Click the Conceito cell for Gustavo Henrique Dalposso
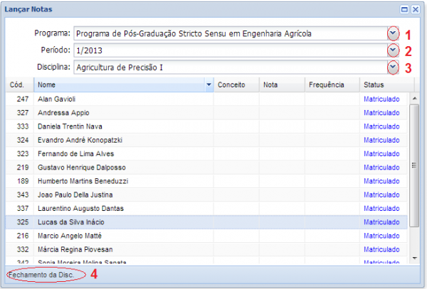Viewport: 427px width, 289px height. (236, 168)
